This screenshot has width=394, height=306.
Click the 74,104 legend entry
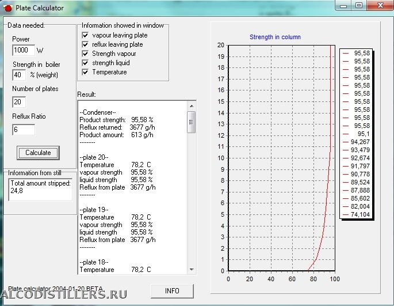coord(356,214)
